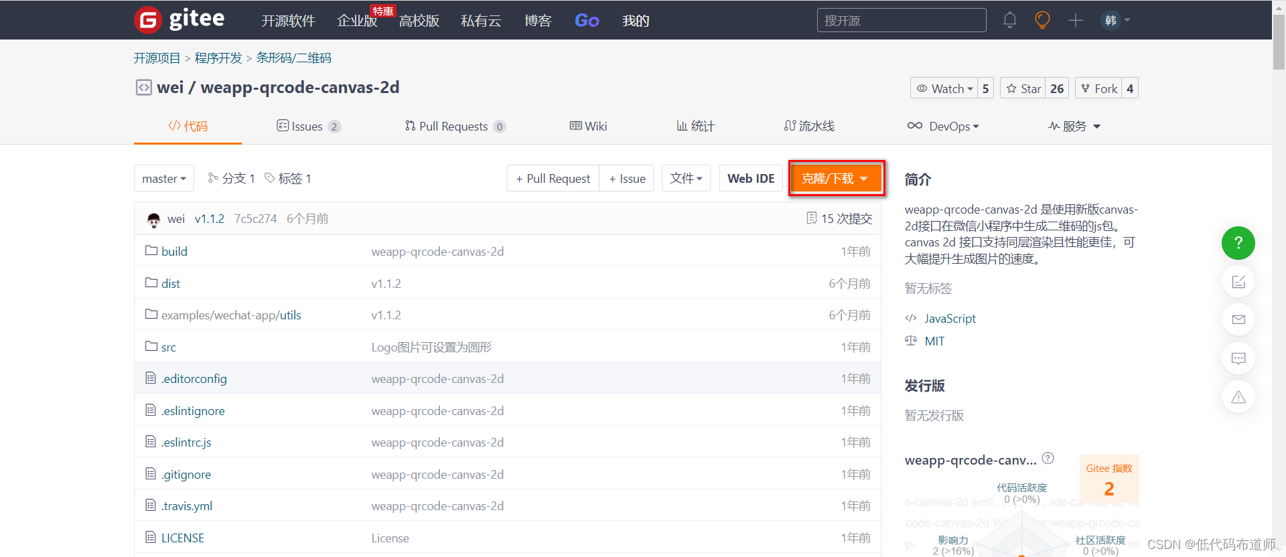1286x557 pixels.
Task: Click the help icon next to weapp-qrcode-canv...
Action: [x=1048, y=459]
